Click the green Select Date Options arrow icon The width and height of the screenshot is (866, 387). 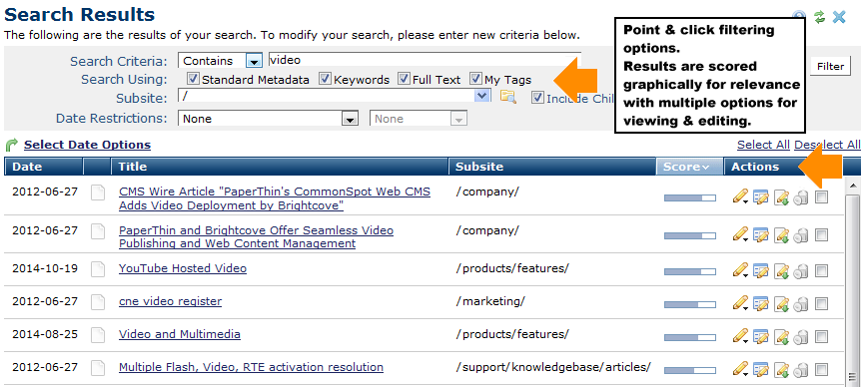pos(11,145)
